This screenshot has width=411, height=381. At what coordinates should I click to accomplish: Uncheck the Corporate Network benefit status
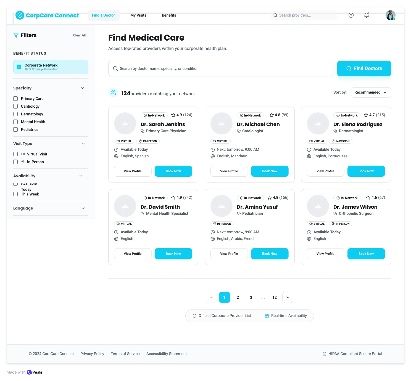click(x=19, y=67)
